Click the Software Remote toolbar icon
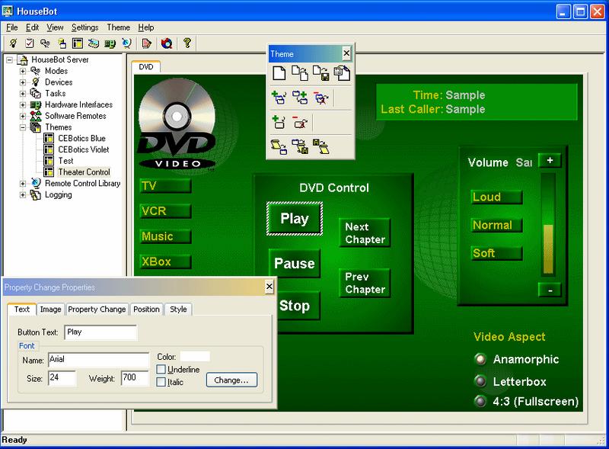609x449 pixels. [x=94, y=43]
